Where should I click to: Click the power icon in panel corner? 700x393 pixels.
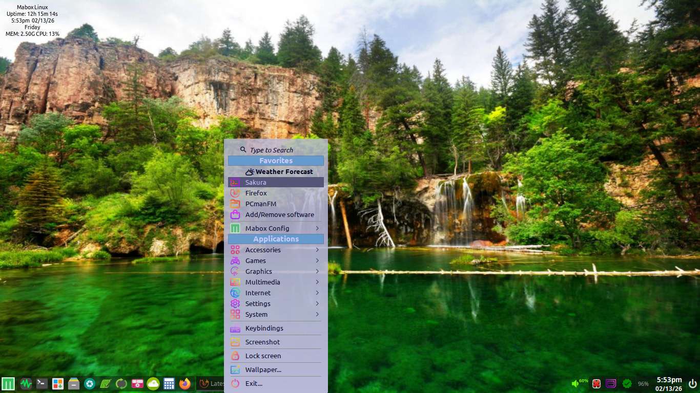692,383
